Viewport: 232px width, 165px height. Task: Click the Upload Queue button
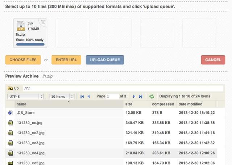pyautogui.click(x=105, y=60)
